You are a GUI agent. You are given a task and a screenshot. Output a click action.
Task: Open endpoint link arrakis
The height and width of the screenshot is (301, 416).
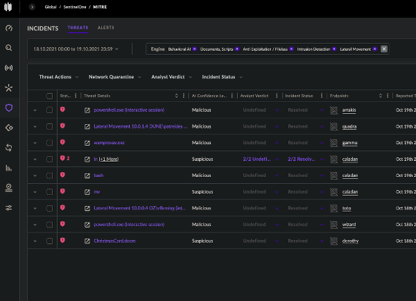pyautogui.click(x=349, y=110)
